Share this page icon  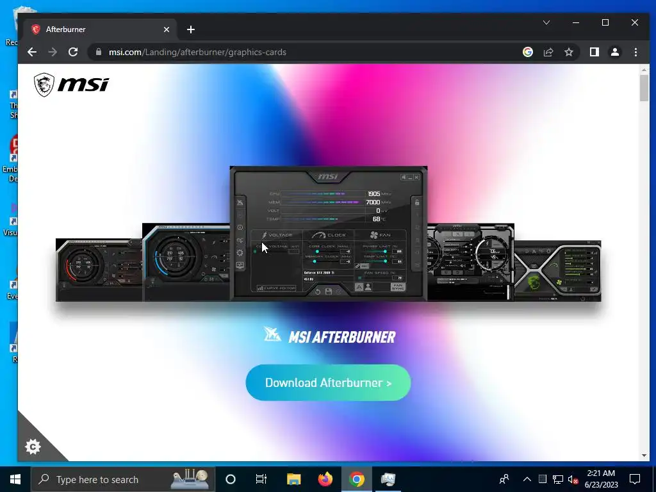[548, 52]
